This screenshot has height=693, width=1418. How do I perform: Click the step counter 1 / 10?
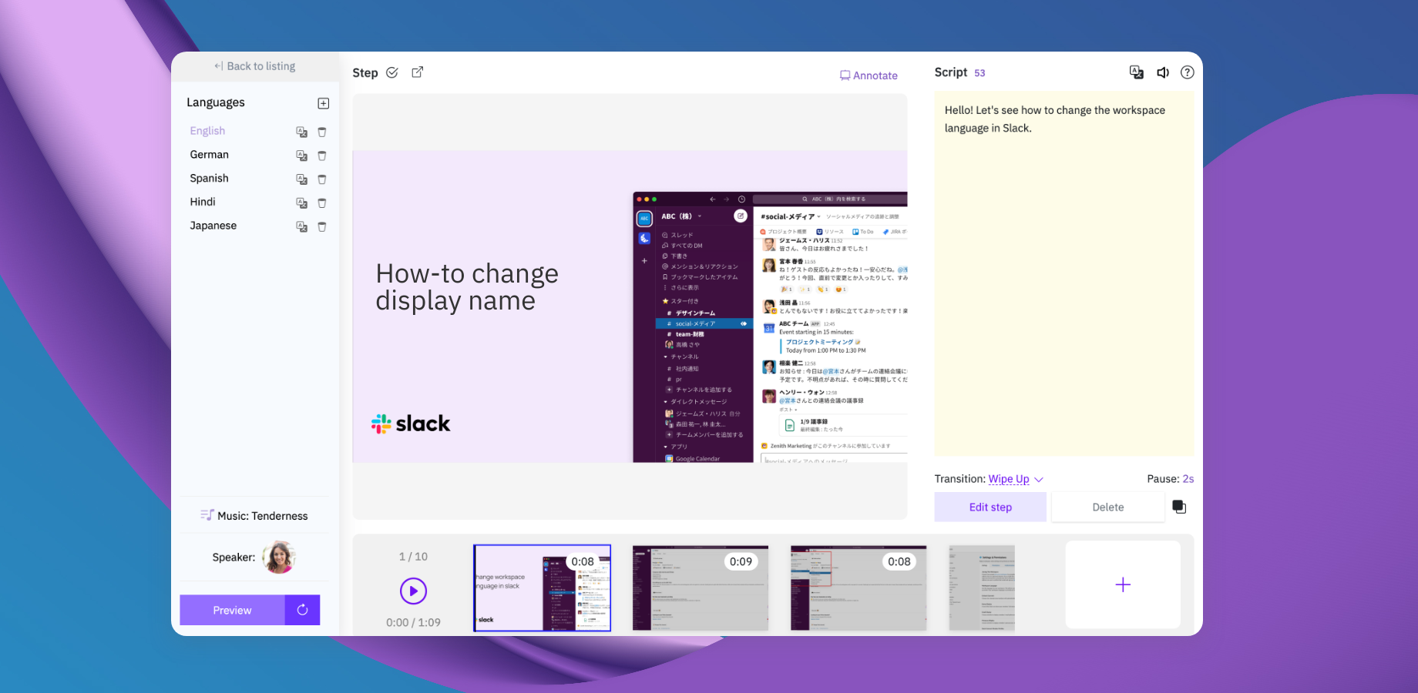(413, 557)
